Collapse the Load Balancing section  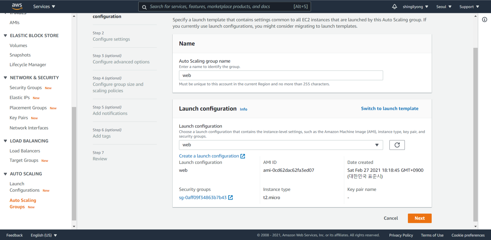(5, 141)
